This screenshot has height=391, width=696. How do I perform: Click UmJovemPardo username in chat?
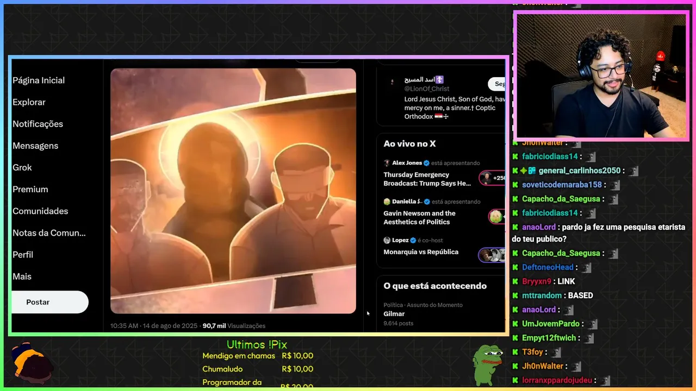[x=551, y=324]
